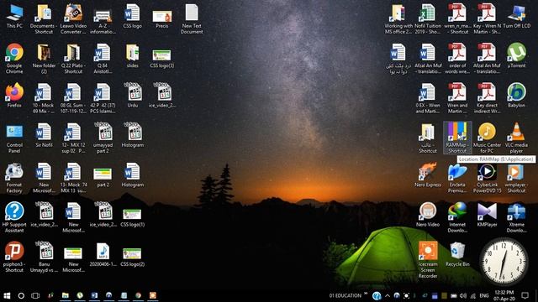This screenshot has height=302, width=538.
Task: Open the analog clock desktop gadget
Action: tap(504, 261)
